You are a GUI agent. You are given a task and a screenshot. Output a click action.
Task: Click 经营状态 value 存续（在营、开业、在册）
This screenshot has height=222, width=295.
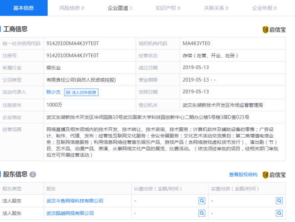210,56
